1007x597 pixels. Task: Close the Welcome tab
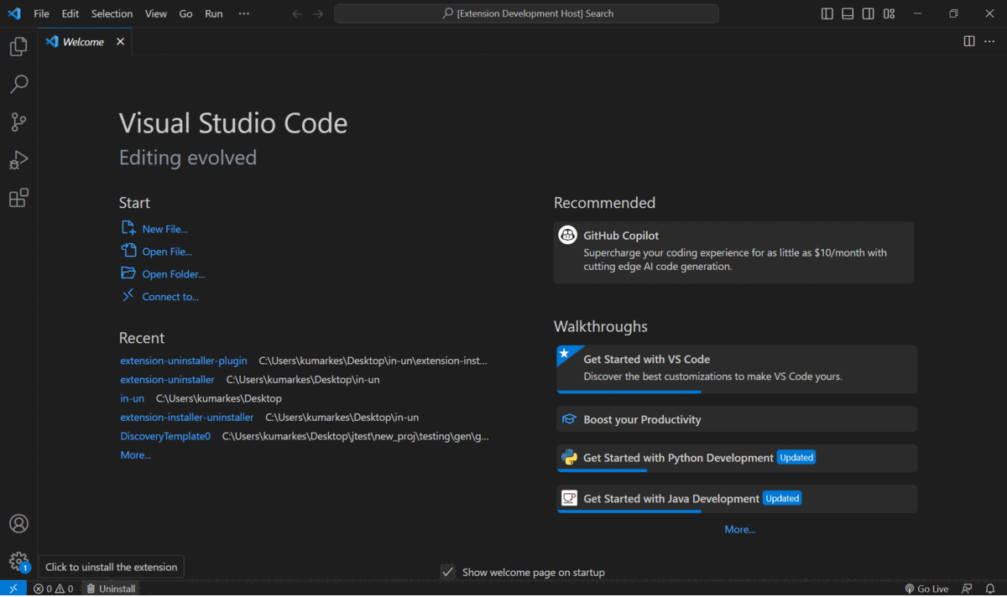point(120,42)
